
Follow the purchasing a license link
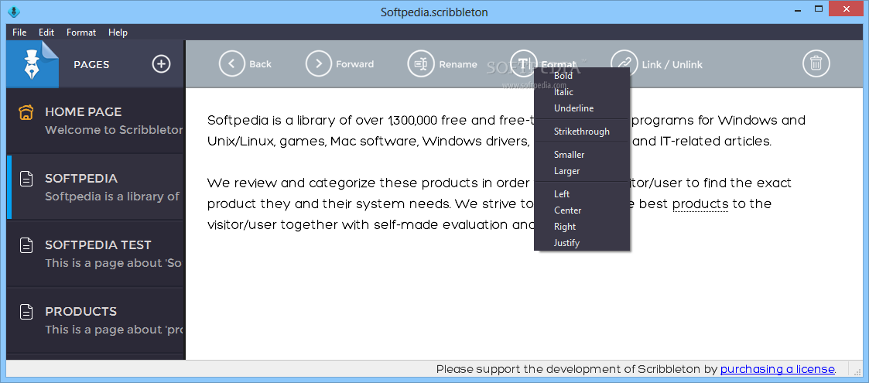pyautogui.click(x=777, y=369)
